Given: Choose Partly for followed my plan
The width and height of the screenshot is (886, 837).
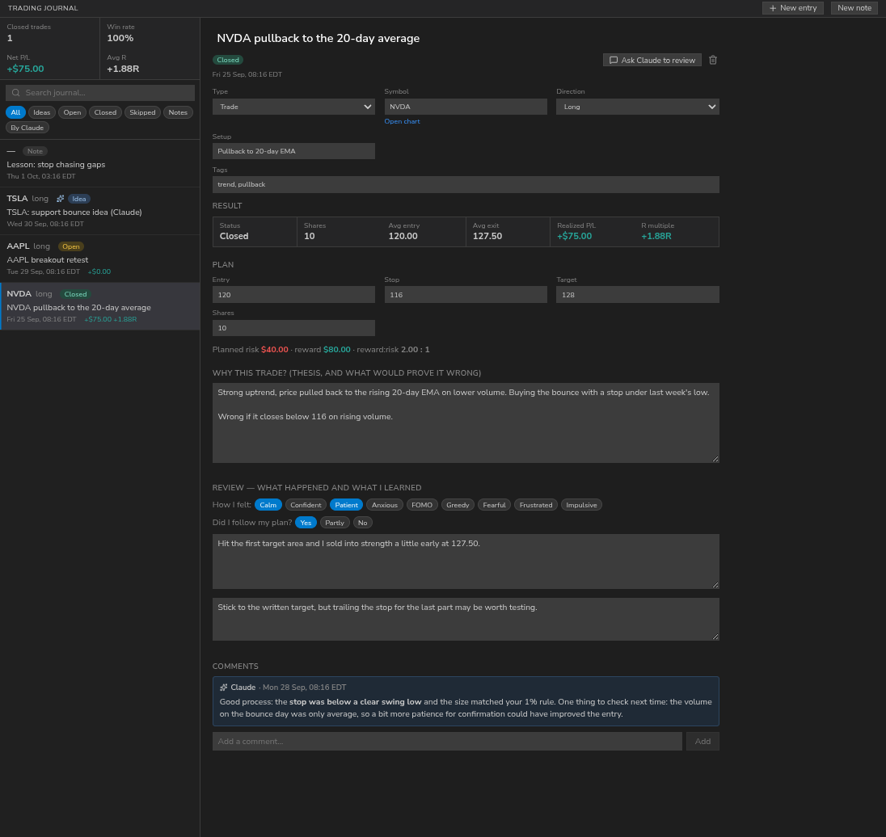Looking at the screenshot, I should pyautogui.click(x=335, y=523).
